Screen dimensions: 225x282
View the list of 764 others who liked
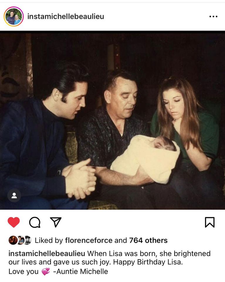click(x=148, y=240)
